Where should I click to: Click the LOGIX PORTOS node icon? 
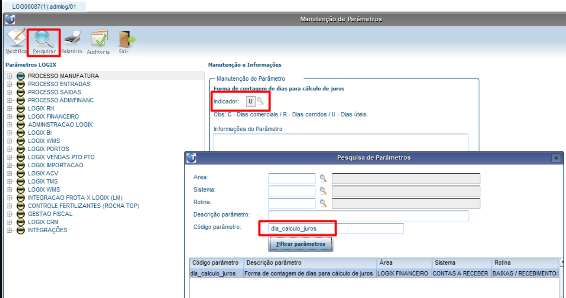21,149
